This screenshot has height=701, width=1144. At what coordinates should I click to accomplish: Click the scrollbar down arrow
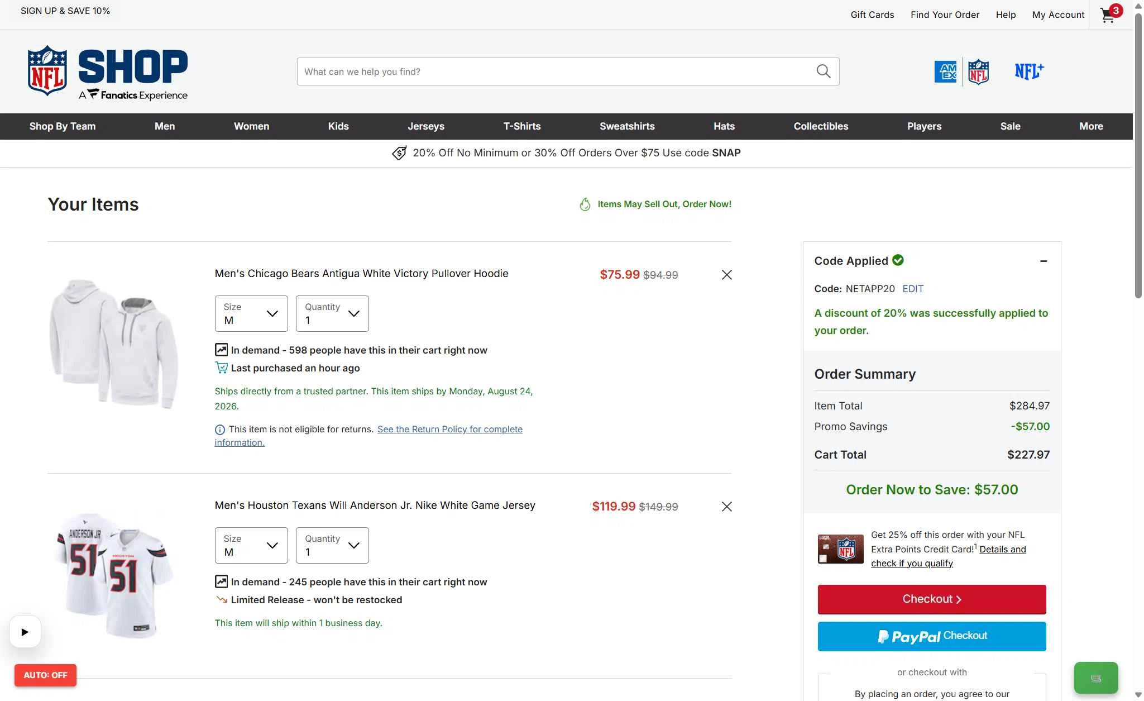pos(1138,695)
